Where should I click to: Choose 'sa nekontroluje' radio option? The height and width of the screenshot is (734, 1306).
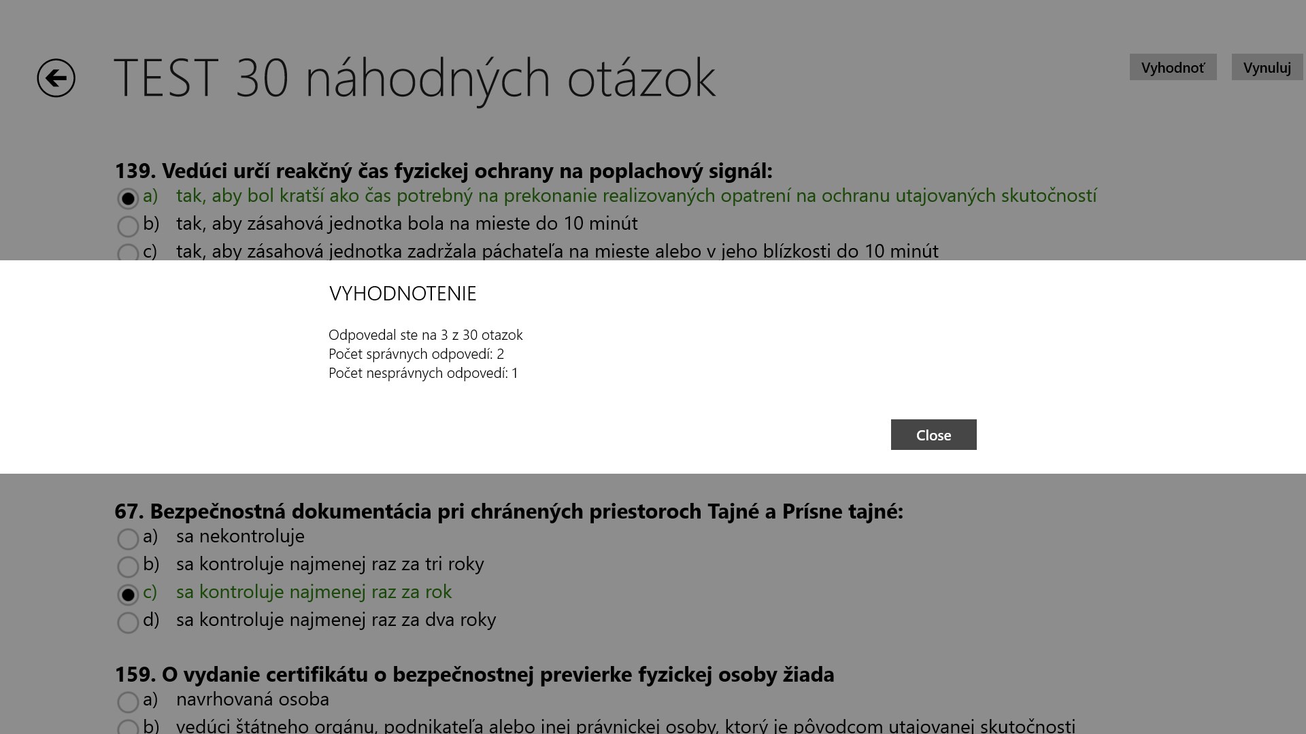[128, 539]
